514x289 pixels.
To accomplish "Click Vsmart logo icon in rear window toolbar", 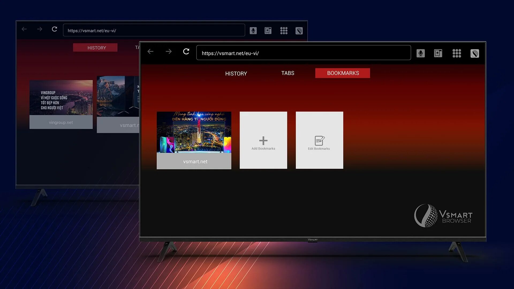I will point(299,31).
